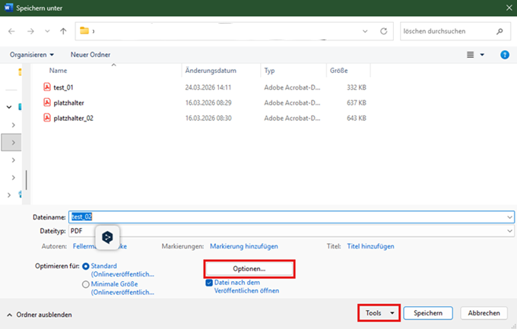Sort files by the Größe column
The height and width of the screenshot is (329, 517).
tap(338, 71)
